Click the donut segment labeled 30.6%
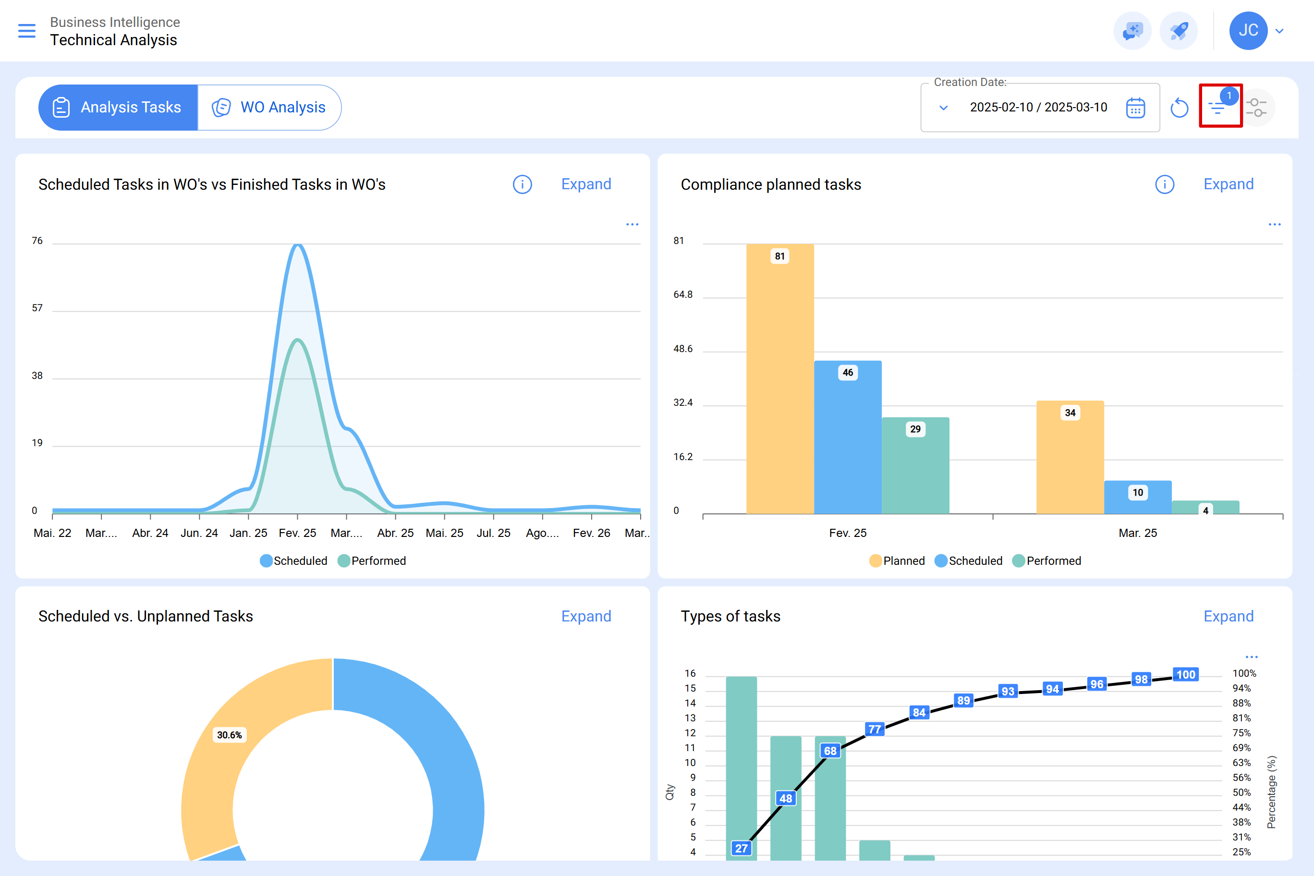Screen dimensions: 1314x876 point(230,735)
